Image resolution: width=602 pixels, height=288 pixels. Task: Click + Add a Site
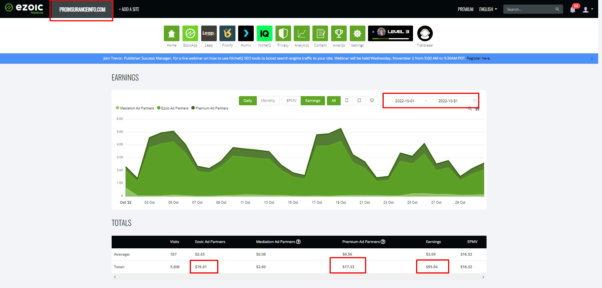[129, 9]
